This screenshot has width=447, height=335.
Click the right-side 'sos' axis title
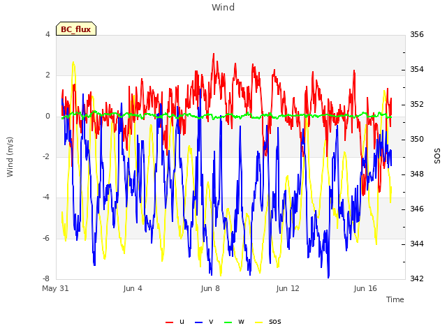[437, 156]
